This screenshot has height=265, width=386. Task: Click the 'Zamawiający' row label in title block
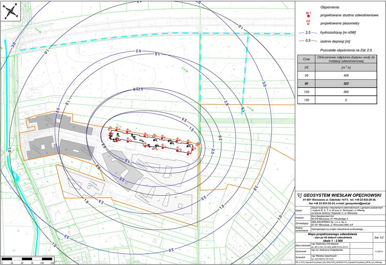tap(301, 223)
